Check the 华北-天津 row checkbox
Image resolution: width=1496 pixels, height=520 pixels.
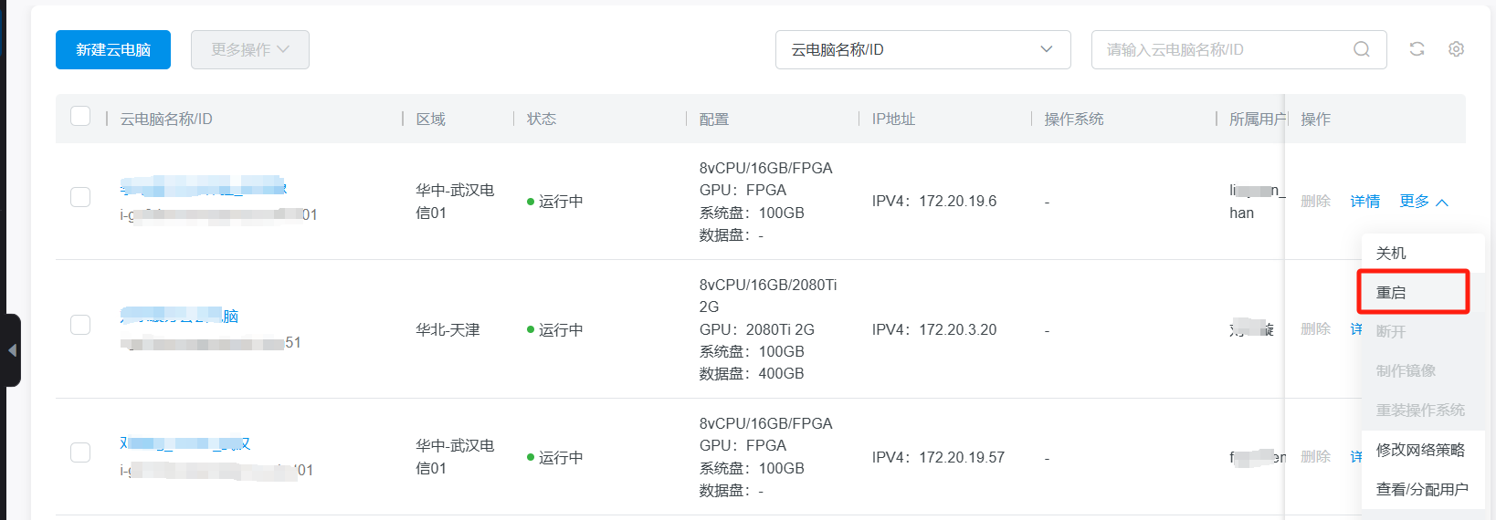80,325
